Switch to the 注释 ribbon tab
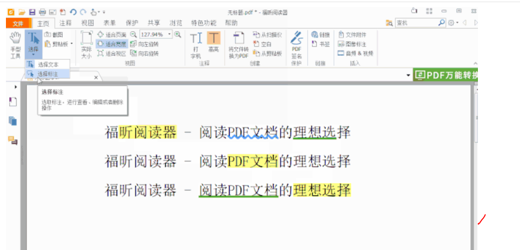This screenshot has height=250, width=520. (x=65, y=23)
